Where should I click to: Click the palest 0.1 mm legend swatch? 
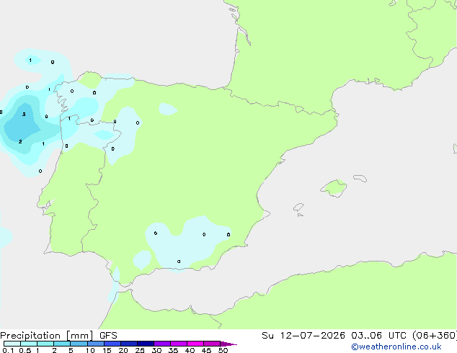pyautogui.click(x=12, y=344)
